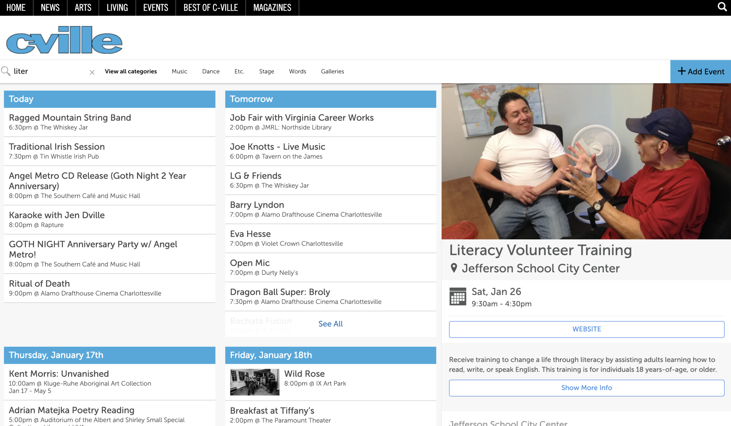Expand the View all categories filter

tap(131, 71)
